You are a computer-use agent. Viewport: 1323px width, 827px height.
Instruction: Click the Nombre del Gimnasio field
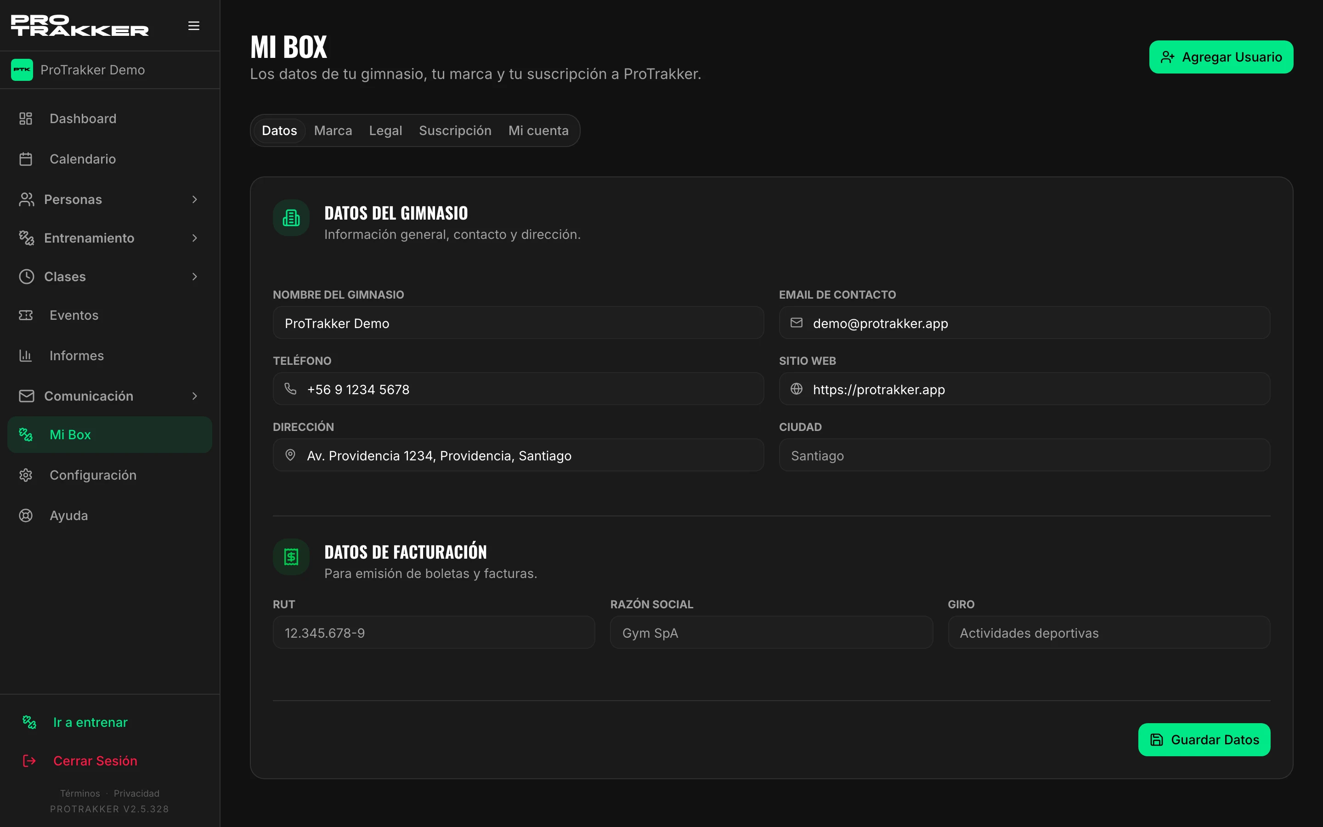[518, 323]
